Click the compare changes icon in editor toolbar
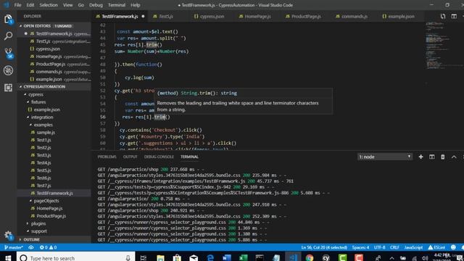This screenshot has height=261, width=464. pos(443,16)
